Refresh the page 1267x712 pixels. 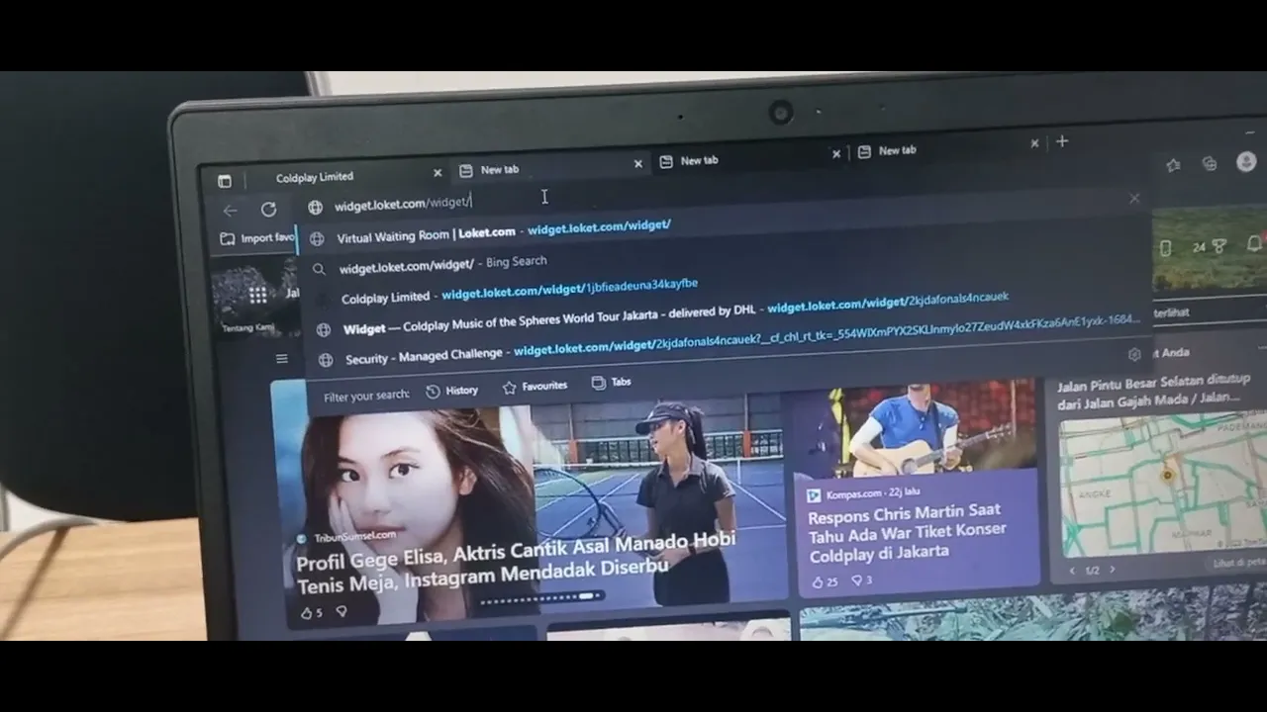[268, 209]
